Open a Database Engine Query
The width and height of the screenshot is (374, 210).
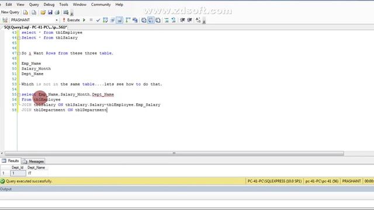(26, 12)
